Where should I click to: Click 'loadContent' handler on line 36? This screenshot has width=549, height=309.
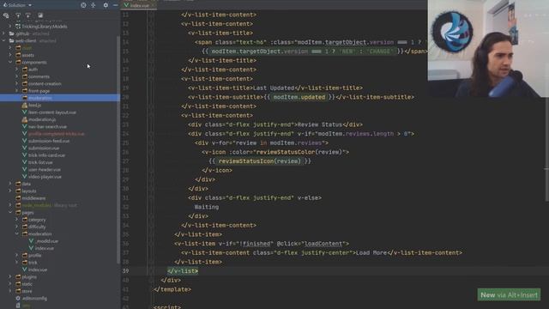[x=324, y=244]
